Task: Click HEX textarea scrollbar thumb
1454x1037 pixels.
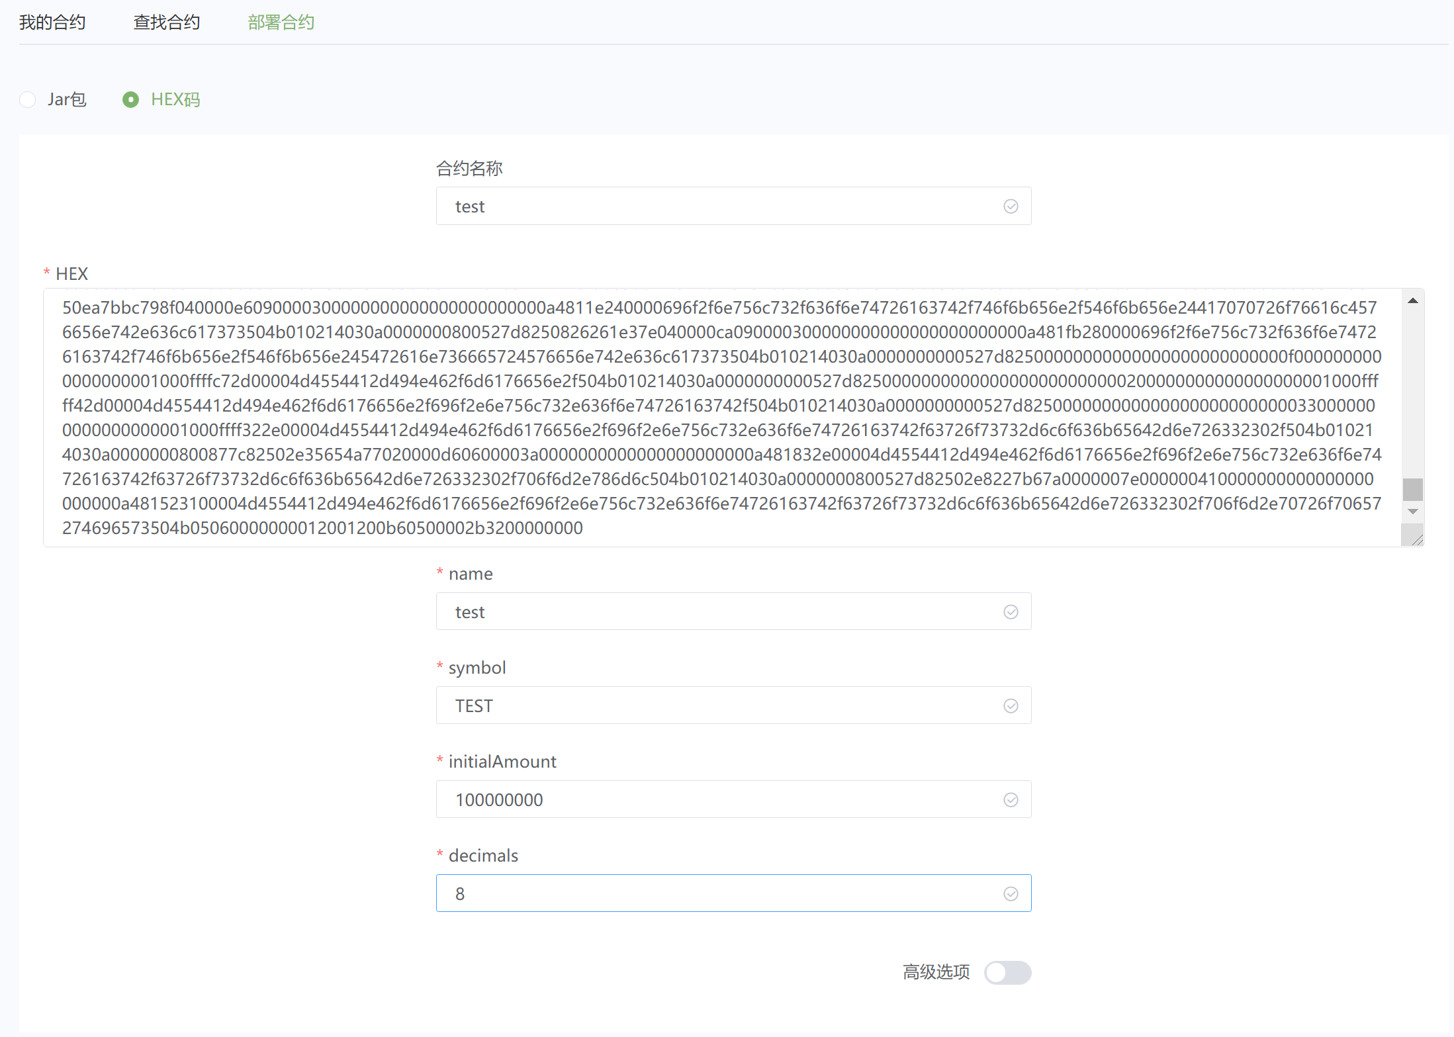Action: click(x=1412, y=490)
